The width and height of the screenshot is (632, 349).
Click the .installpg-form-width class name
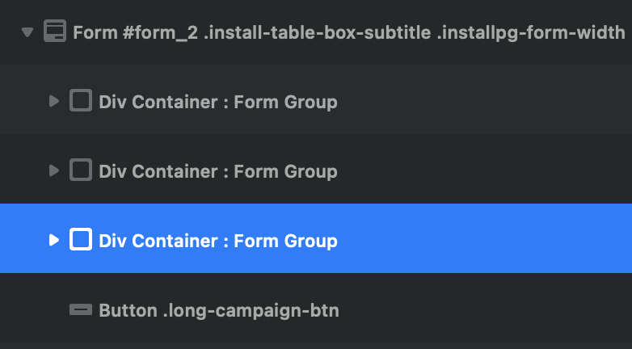coord(532,33)
